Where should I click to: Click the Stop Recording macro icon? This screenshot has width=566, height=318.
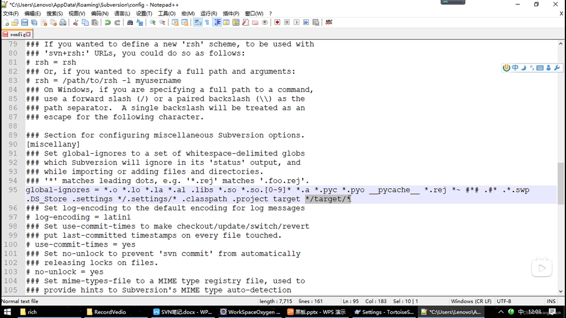287,22
